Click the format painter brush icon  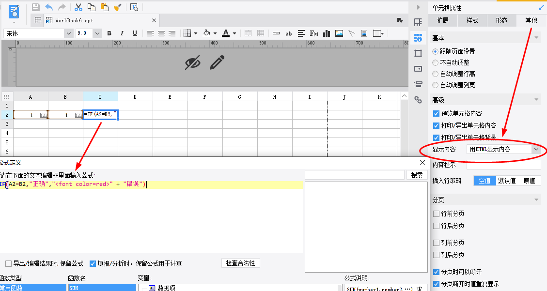(117, 7)
